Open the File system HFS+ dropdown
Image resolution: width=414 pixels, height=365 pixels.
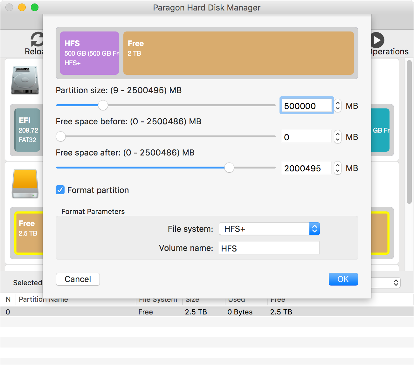tap(314, 229)
